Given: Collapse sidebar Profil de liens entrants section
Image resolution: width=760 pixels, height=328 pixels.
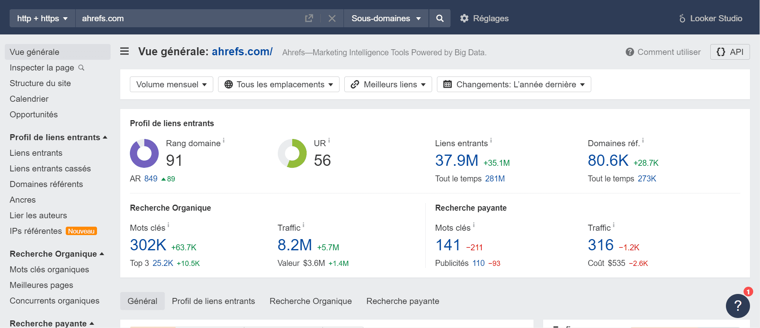Looking at the screenshot, I should (x=59, y=137).
